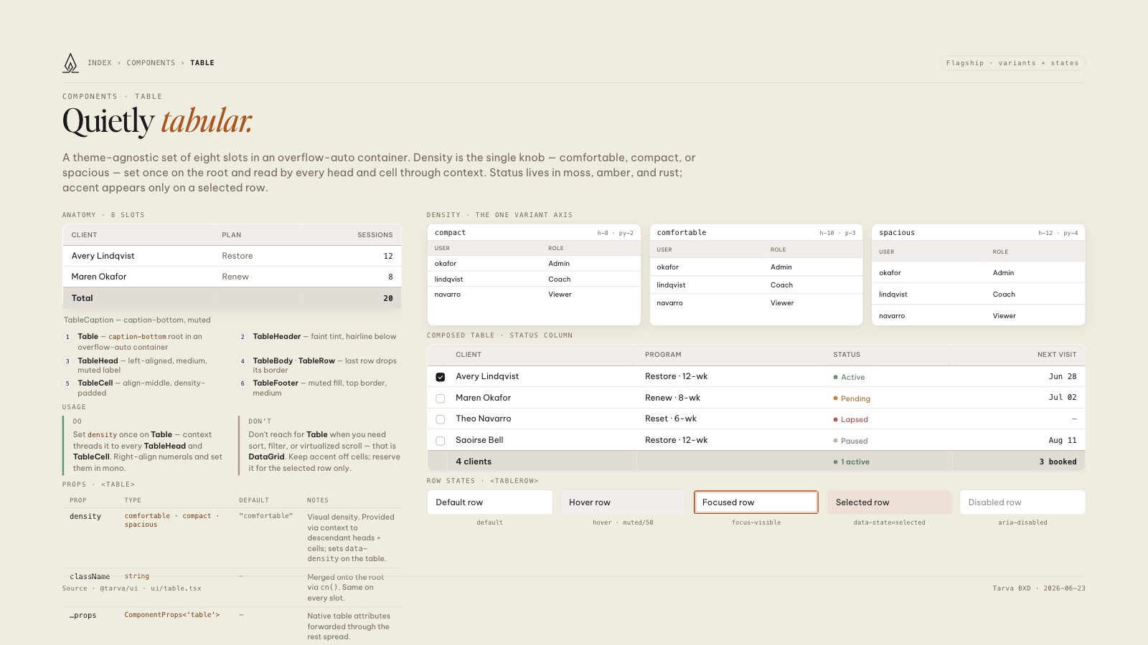Click the '4 clients' footer cell
This screenshot has height=645, width=1148.
click(x=474, y=462)
